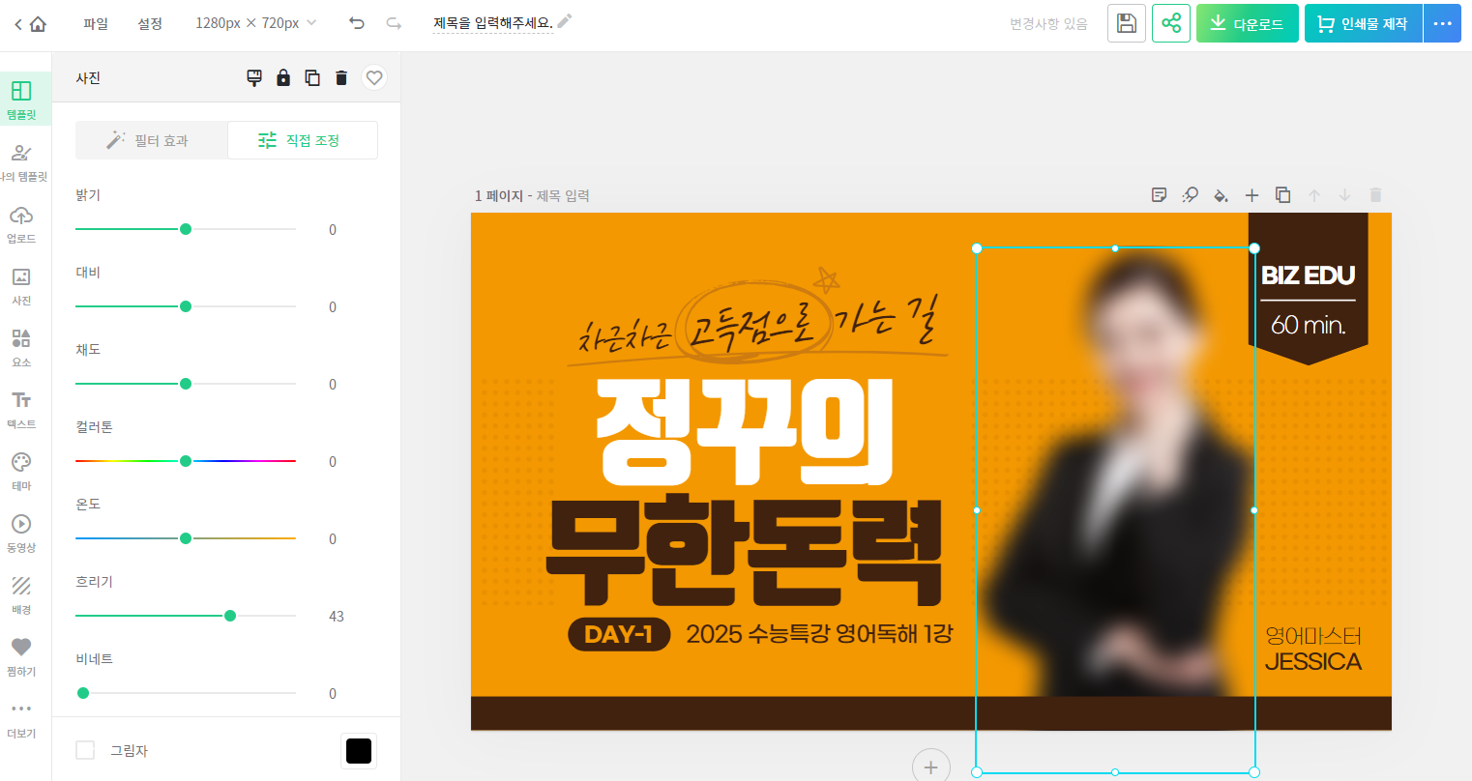The image size is (1472, 781).
Task: Open the home page icon
Action: pyautogui.click(x=38, y=24)
